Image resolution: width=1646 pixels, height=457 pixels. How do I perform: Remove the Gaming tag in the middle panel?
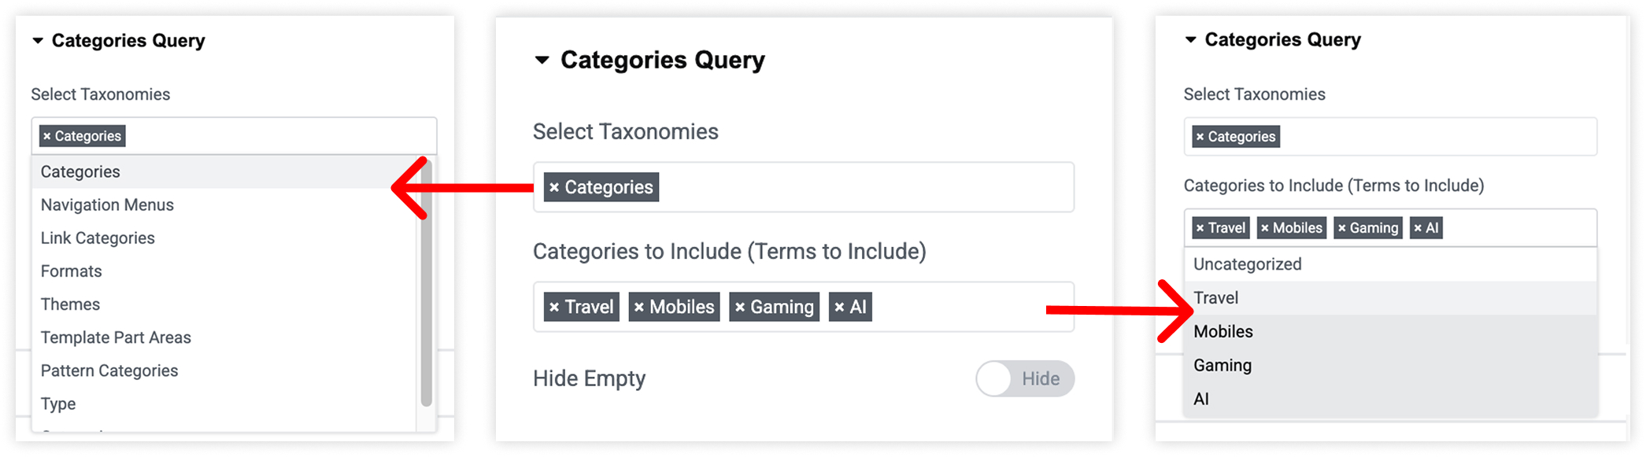[x=740, y=308]
